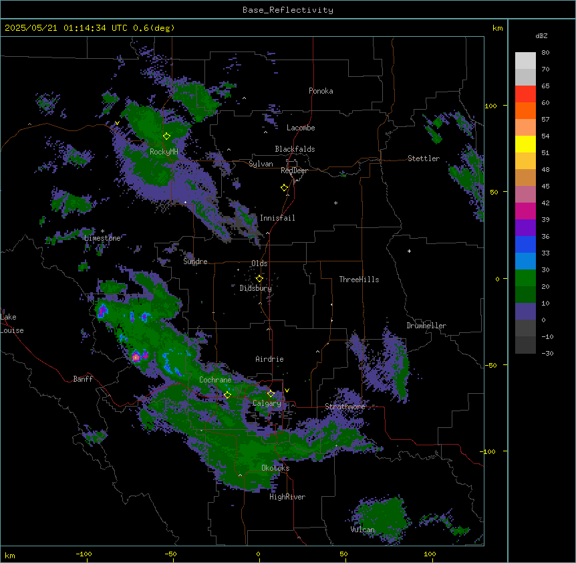The image size is (576, 563).
Task: Click the white plus marker north of Drumheller
Action: coord(409,251)
